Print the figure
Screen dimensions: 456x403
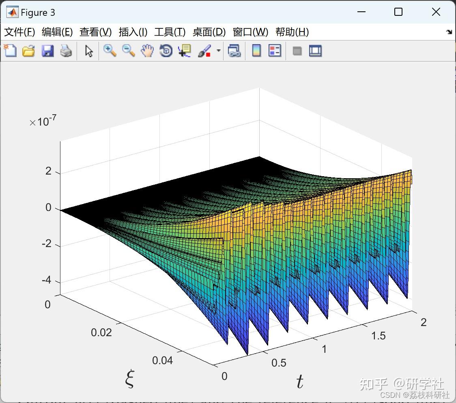pos(66,51)
